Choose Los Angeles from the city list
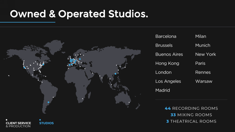235x132 pixels. pos(168,81)
